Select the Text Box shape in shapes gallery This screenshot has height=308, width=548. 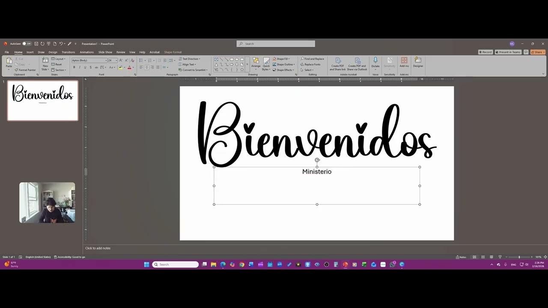pos(216,59)
